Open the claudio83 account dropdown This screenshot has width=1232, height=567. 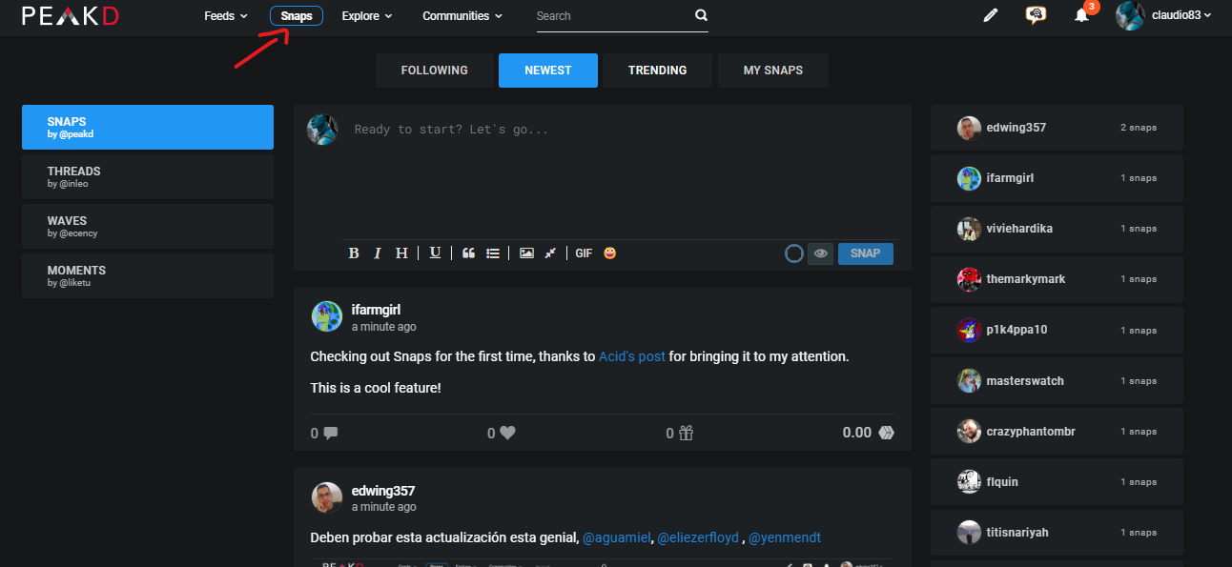[x=1181, y=15]
